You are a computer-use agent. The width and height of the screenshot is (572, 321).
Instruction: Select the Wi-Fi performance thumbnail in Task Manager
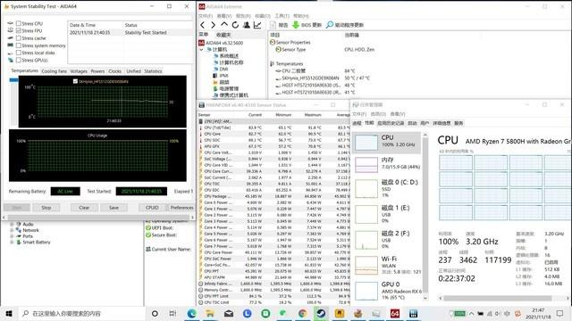[x=387, y=265]
